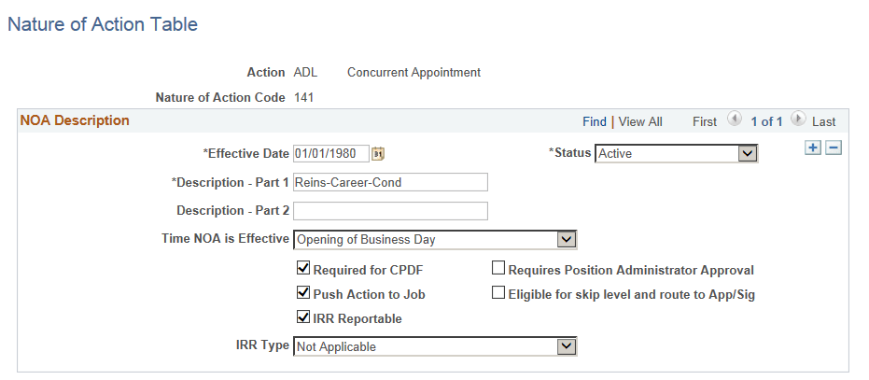Add a new row with plus icon

[812, 148]
